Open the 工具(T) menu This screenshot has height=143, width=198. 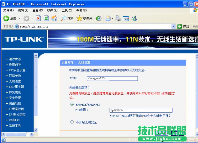click(x=67, y=10)
